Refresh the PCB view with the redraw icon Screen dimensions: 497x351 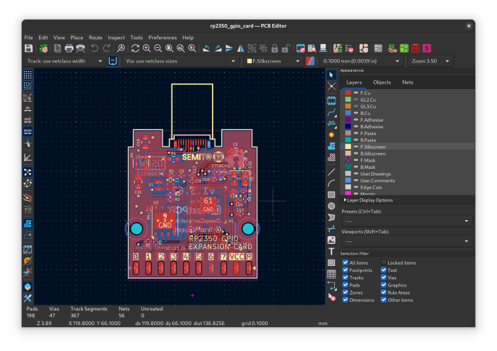(x=136, y=49)
